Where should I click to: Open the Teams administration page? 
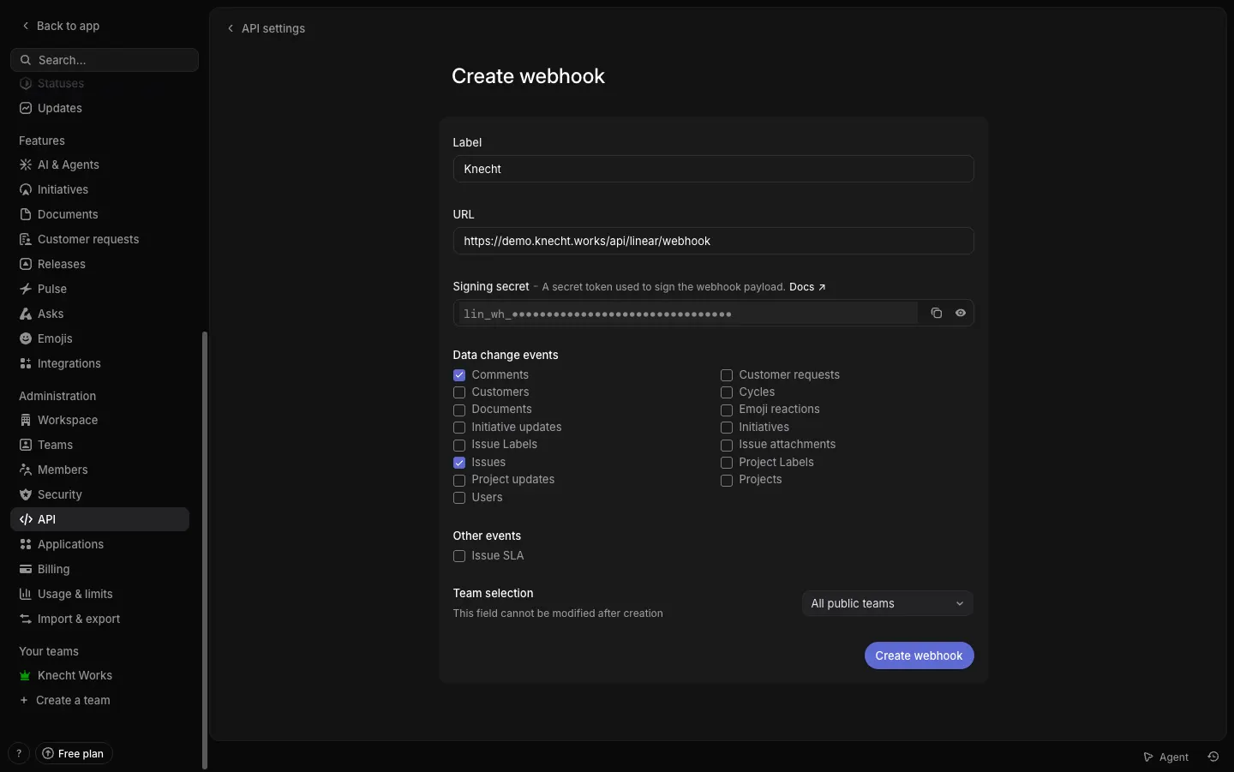[x=99, y=445]
